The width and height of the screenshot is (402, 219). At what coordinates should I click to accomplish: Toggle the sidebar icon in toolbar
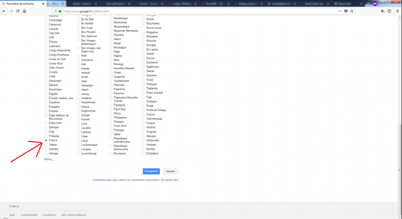click(x=390, y=11)
